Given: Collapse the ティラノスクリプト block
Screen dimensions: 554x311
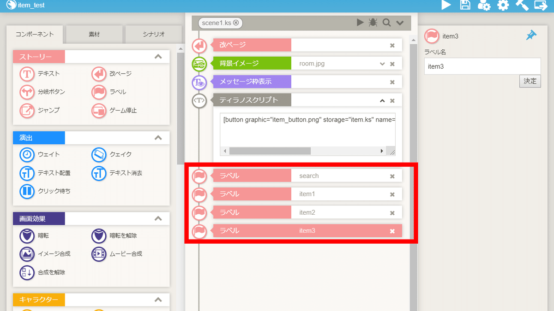Looking at the screenshot, I should (382, 100).
